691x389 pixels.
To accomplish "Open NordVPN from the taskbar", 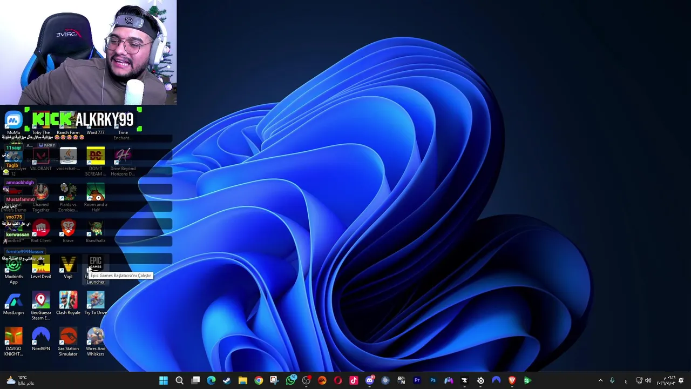I will [496, 380].
